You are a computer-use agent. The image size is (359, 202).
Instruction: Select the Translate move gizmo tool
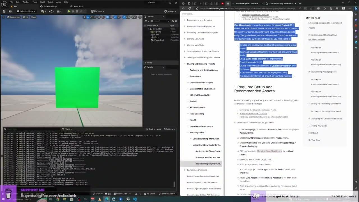click(x=88, y=17)
